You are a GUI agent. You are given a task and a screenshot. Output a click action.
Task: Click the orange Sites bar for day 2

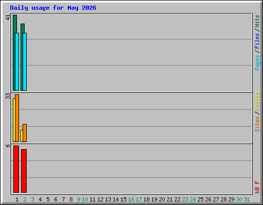pyautogui.click(x=25, y=133)
